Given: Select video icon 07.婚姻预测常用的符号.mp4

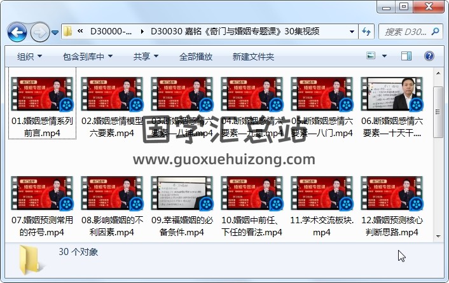Looking at the screenshot, I should (42, 193).
